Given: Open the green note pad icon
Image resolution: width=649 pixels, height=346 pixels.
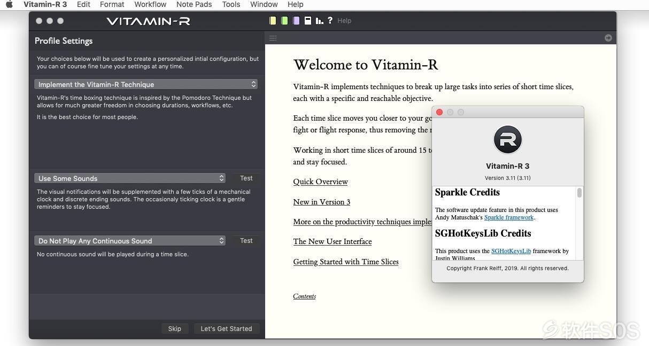Looking at the screenshot, I should coord(284,21).
